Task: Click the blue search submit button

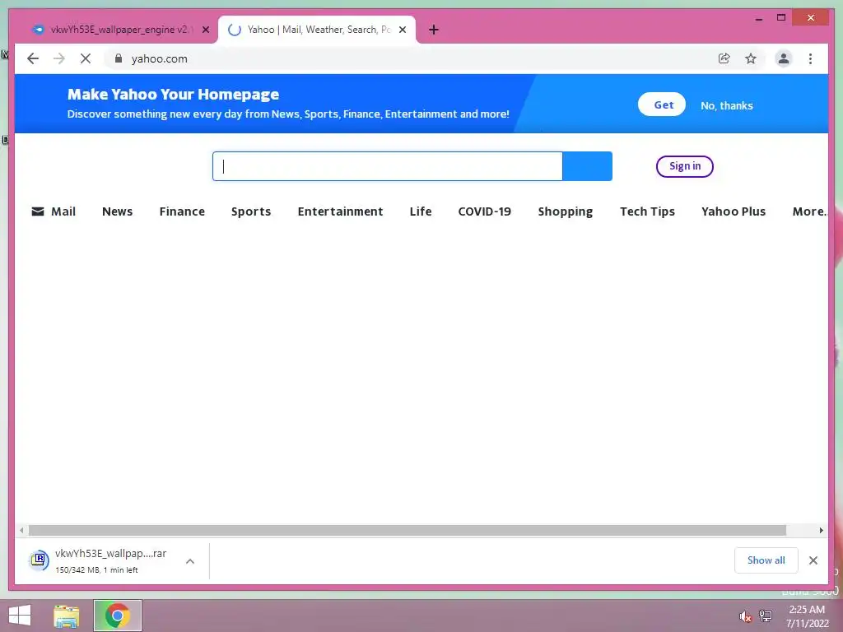Action: tap(587, 166)
